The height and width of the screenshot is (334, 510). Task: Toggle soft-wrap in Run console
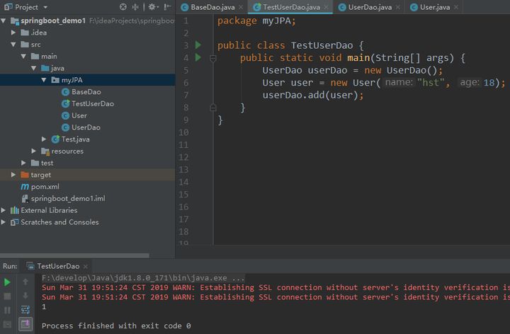(25, 310)
